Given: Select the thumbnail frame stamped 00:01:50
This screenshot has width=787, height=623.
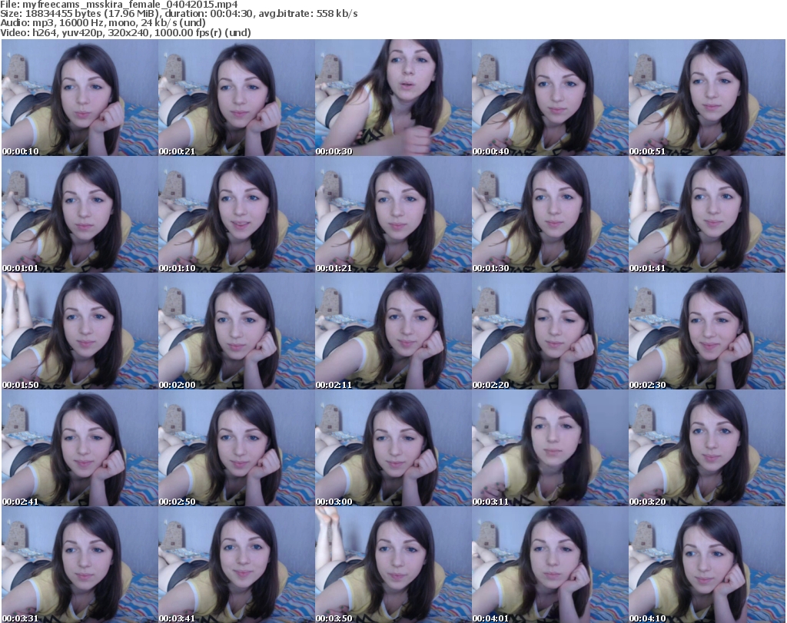Looking at the screenshot, I should (80, 331).
